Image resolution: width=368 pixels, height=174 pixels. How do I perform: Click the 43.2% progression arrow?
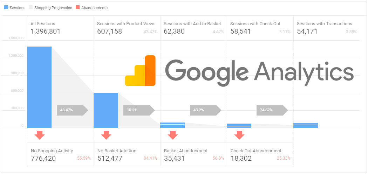coord(206,110)
